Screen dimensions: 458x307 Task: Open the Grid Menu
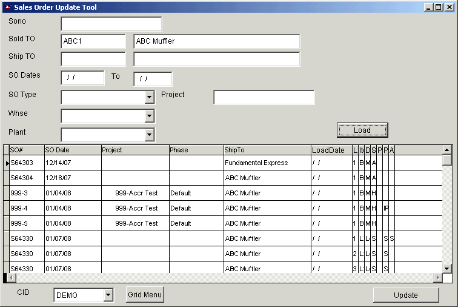pos(145,295)
